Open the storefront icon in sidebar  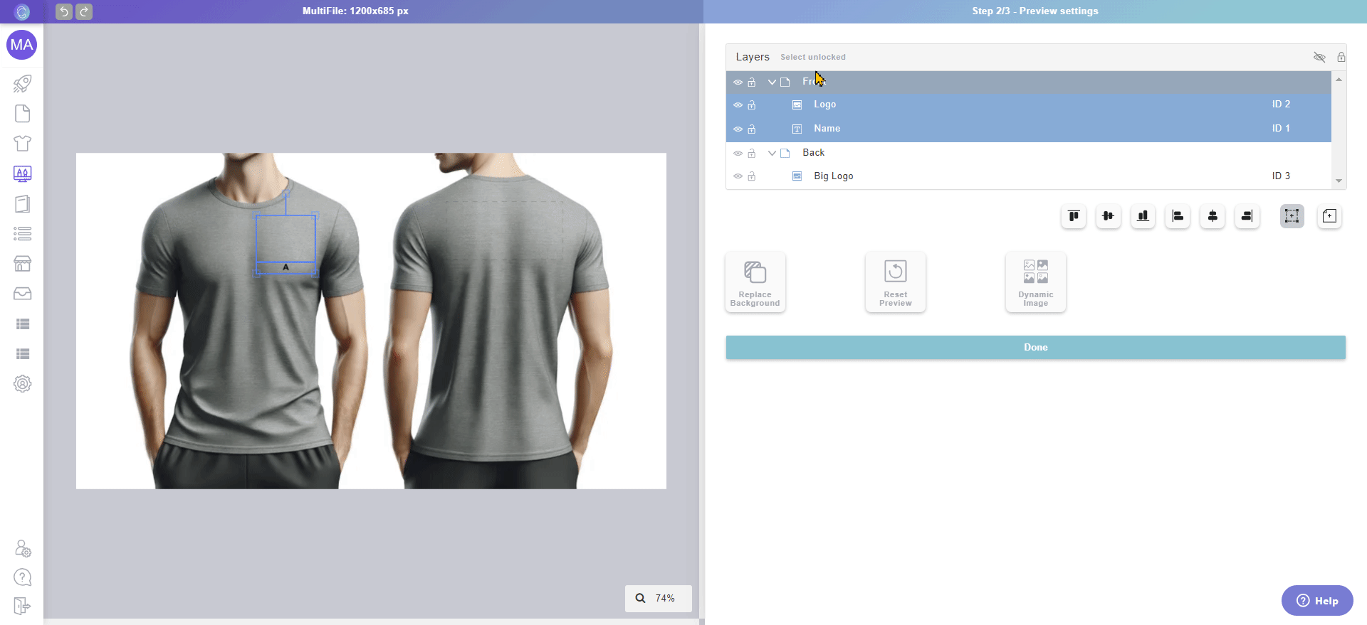(x=22, y=264)
